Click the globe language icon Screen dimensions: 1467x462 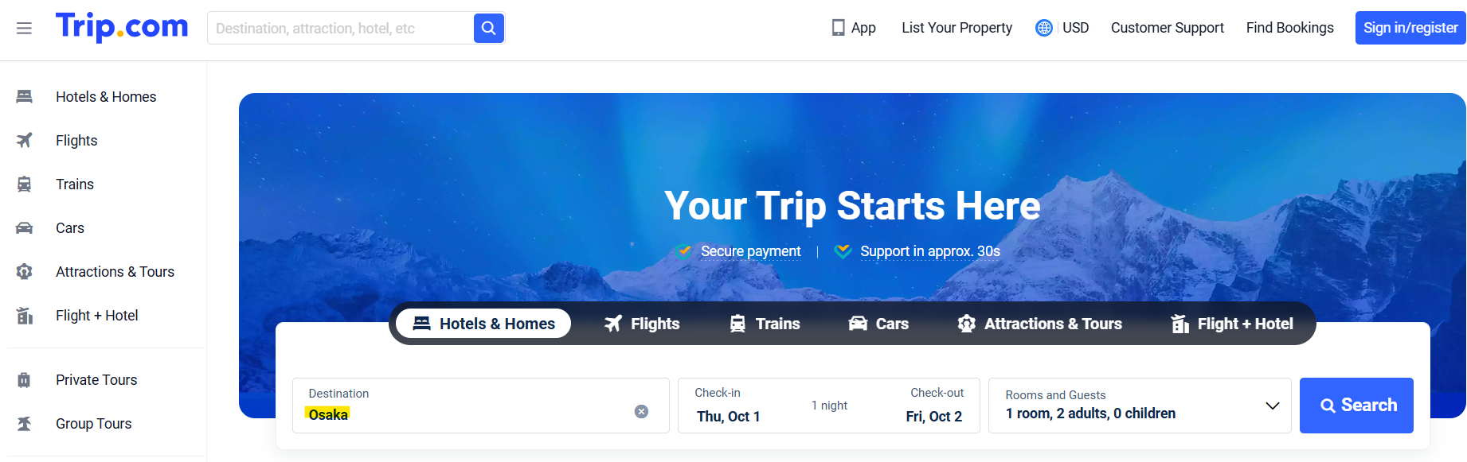pos(1043,28)
